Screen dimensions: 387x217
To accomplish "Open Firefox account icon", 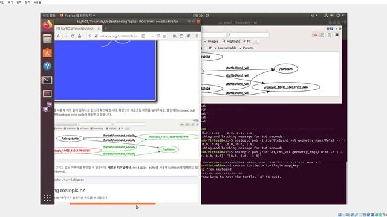I will pyautogui.click(x=189, y=36).
